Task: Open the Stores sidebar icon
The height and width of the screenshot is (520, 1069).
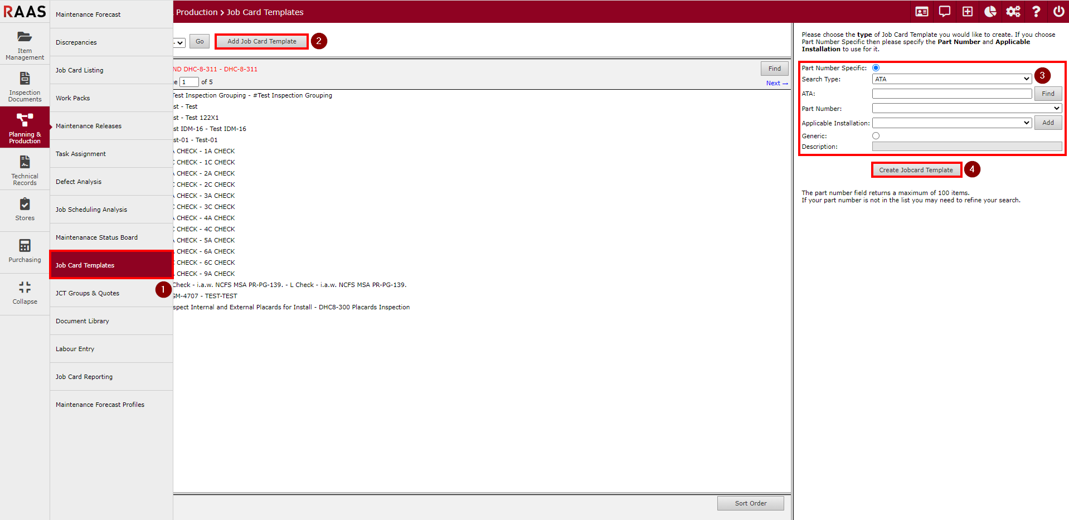Action: point(25,210)
